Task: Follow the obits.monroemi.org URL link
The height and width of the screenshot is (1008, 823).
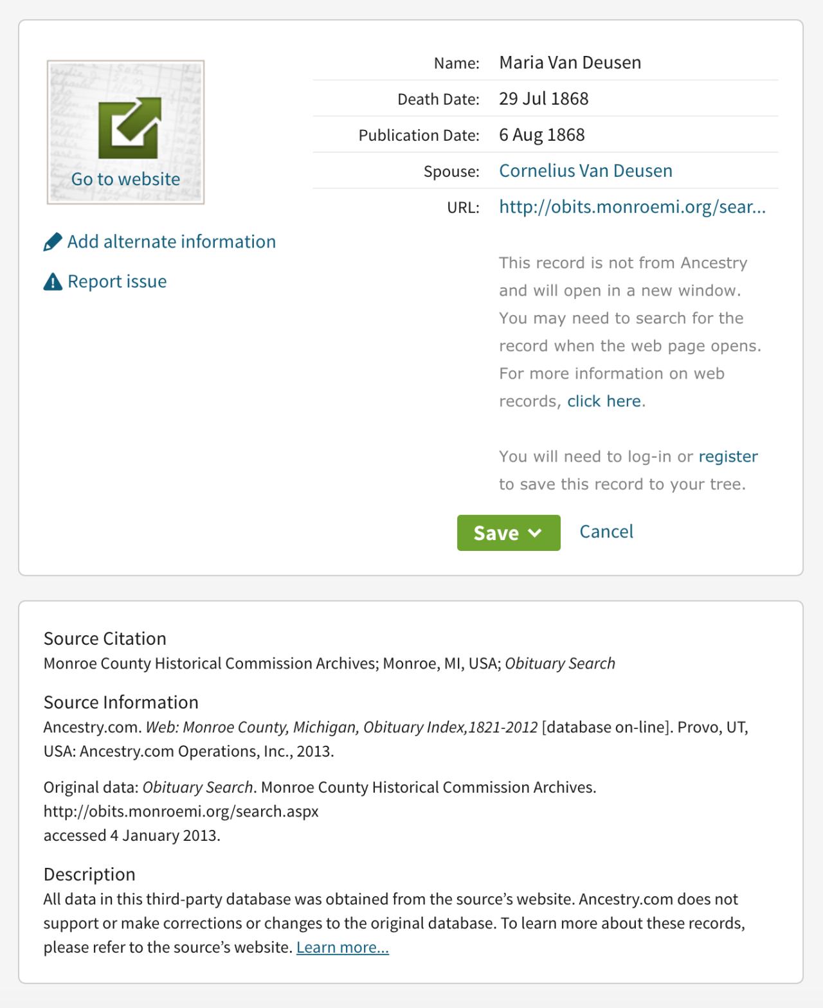Action: [632, 207]
